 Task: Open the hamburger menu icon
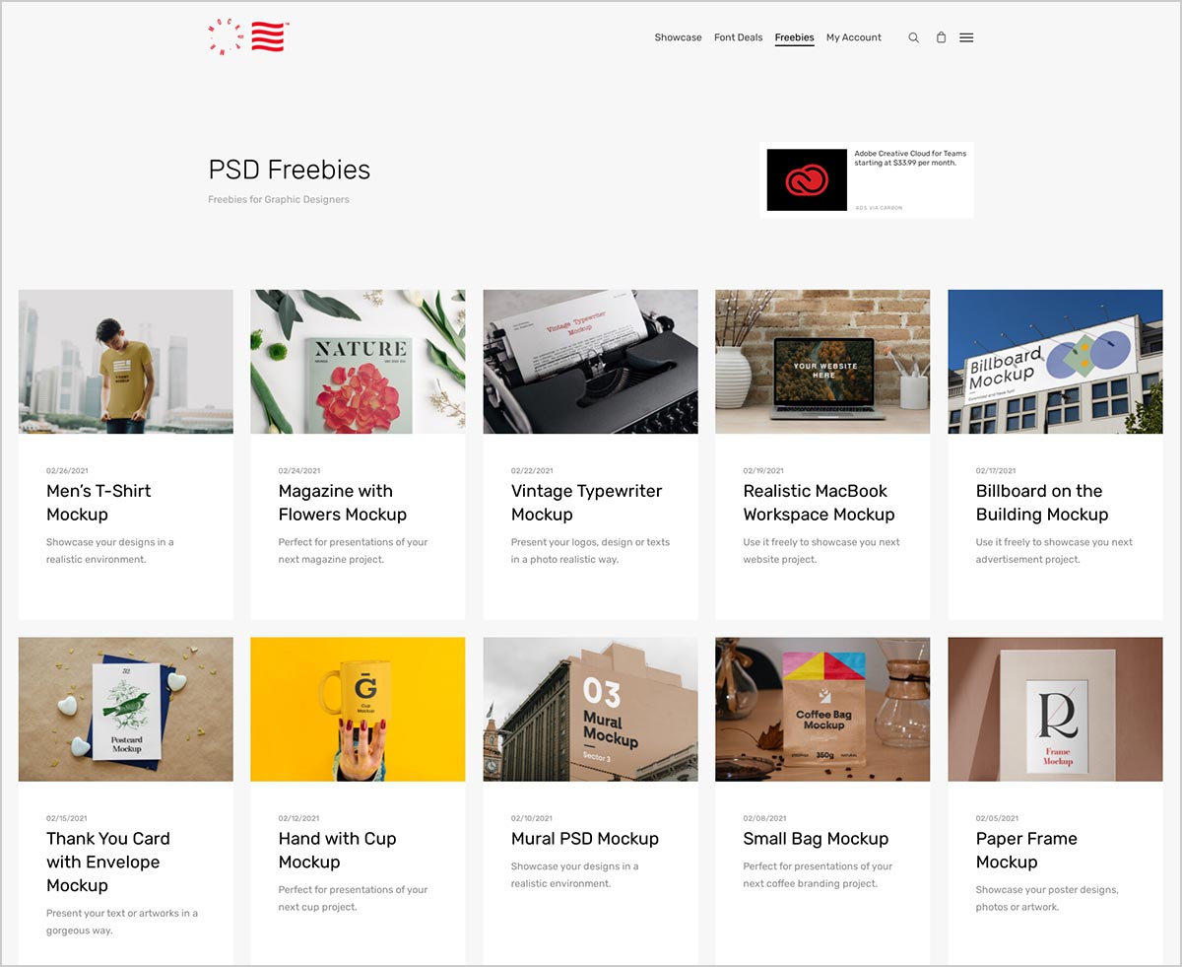966,37
